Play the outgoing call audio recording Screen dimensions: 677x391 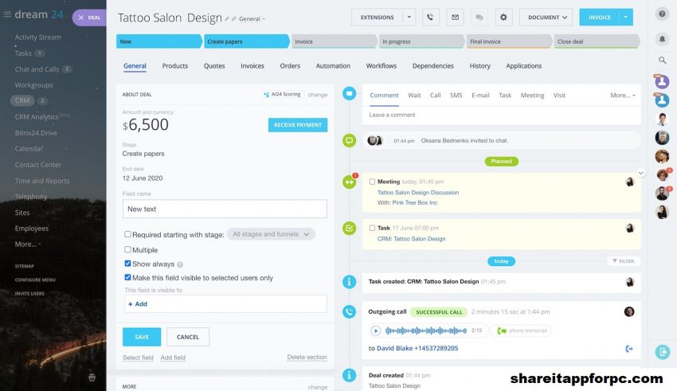(375, 330)
